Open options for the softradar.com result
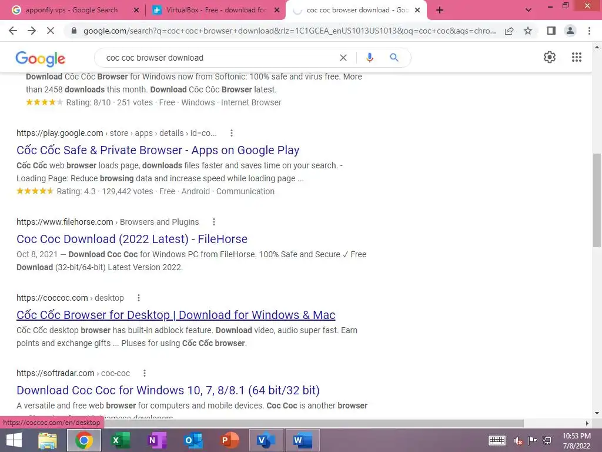602x452 pixels. pos(145,373)
